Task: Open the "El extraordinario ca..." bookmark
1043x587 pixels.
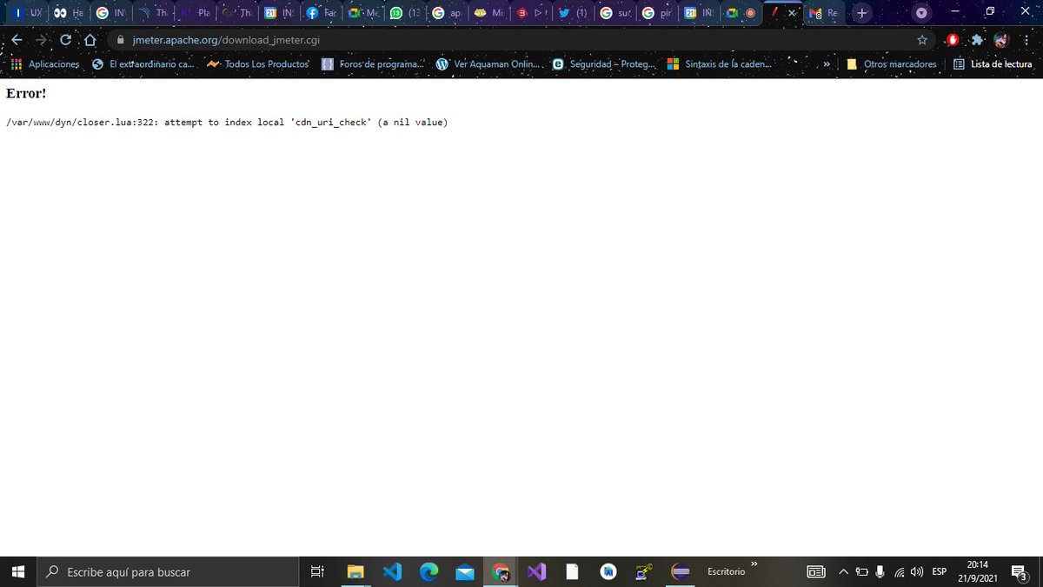Action: pos(143,64)
